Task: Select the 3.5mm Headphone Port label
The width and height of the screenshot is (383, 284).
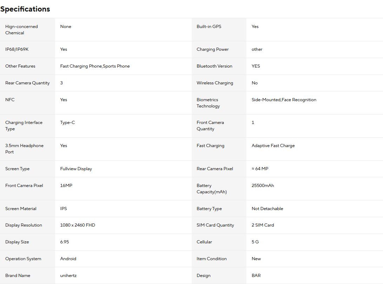Action: [25, 149]
